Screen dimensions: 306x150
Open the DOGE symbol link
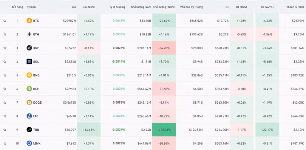click(37, 103)
